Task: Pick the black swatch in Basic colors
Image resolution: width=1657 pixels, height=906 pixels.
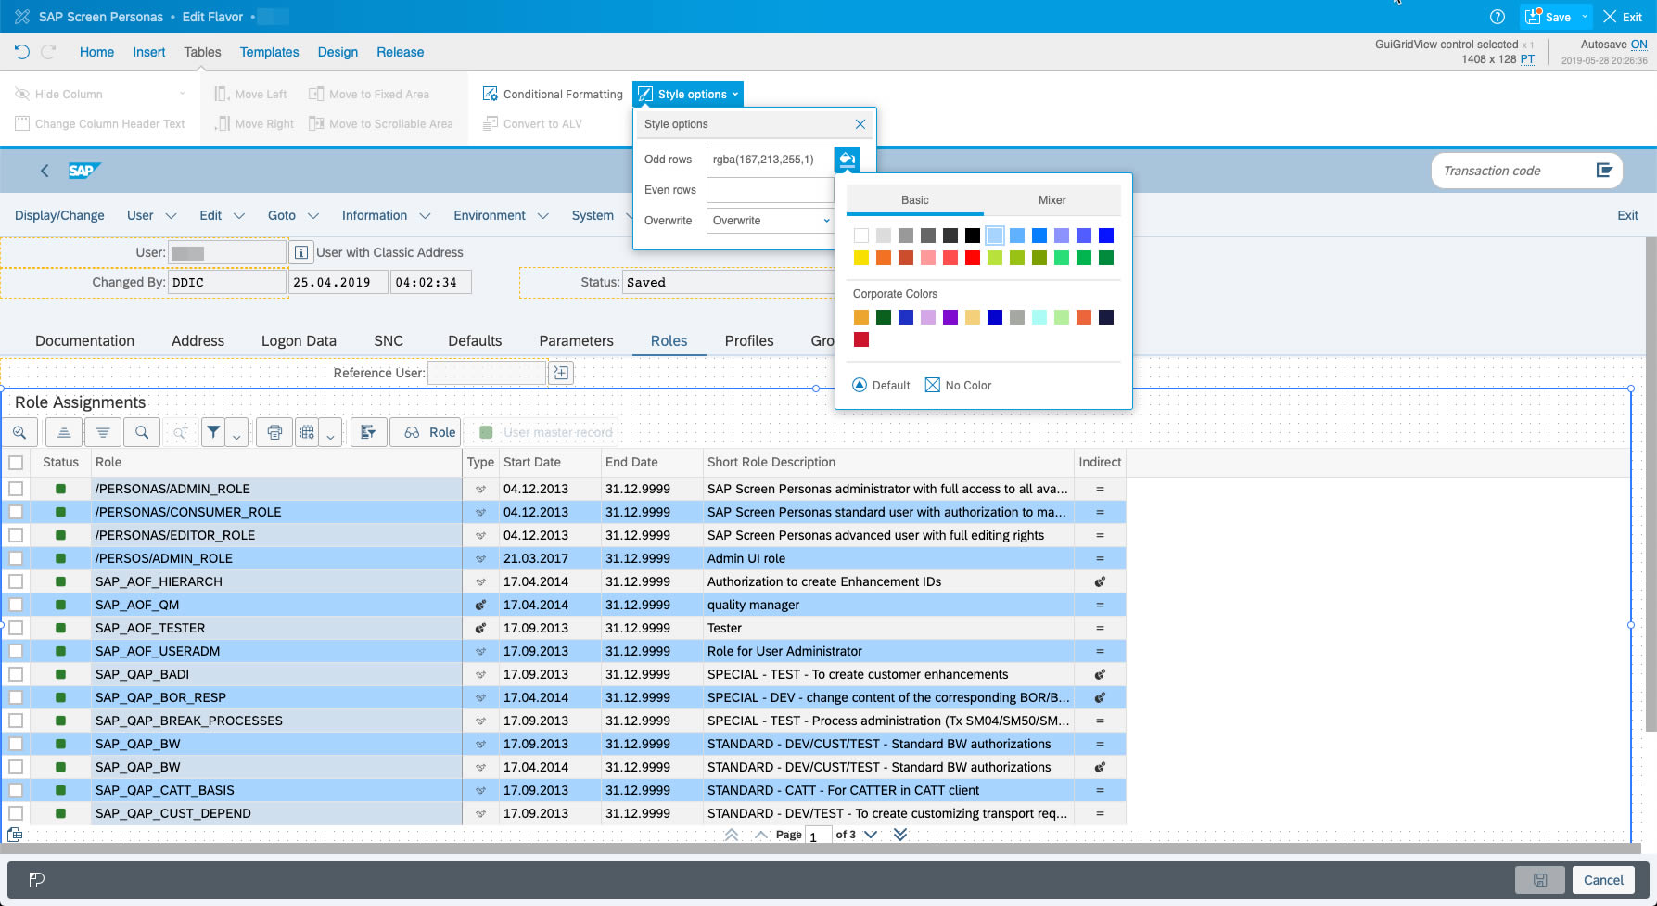Action: click(973, 236)
